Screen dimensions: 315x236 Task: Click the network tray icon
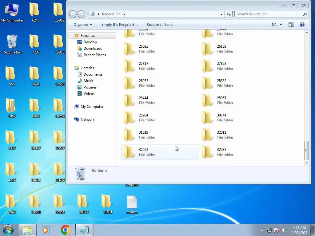[269, 230]
